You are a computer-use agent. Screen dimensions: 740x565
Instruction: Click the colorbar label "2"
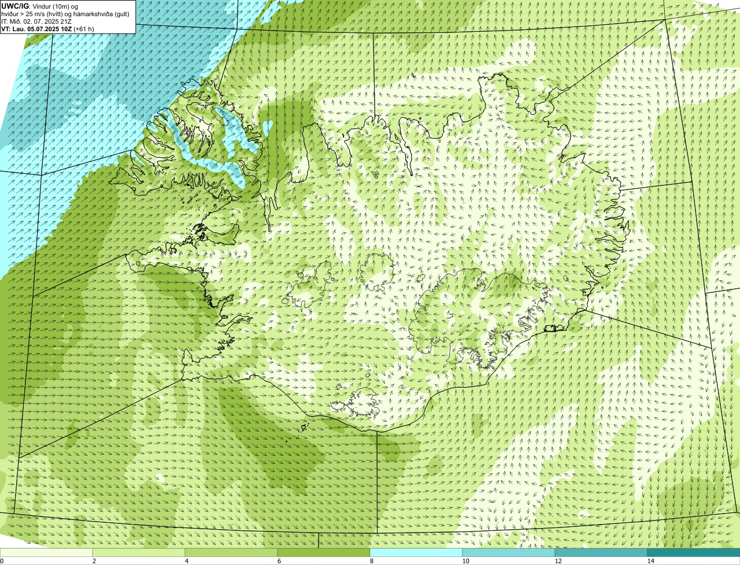(94, 561)
